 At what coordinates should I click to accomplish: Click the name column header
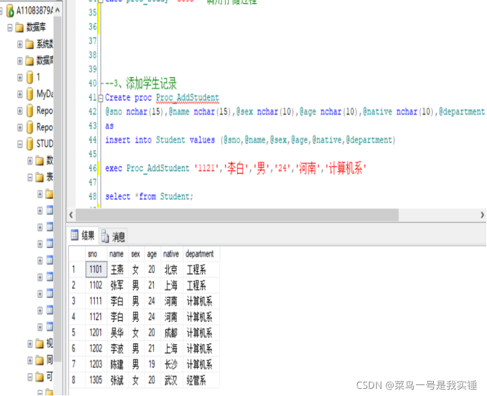pos(118,254)
